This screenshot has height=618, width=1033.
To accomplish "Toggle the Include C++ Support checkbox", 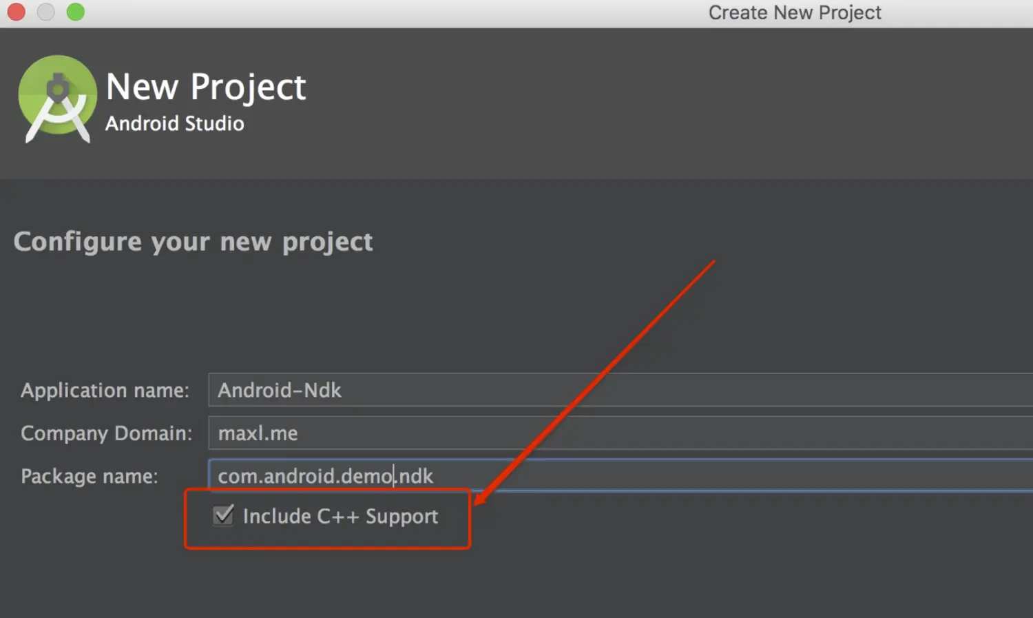I will [x=223, y=515].
